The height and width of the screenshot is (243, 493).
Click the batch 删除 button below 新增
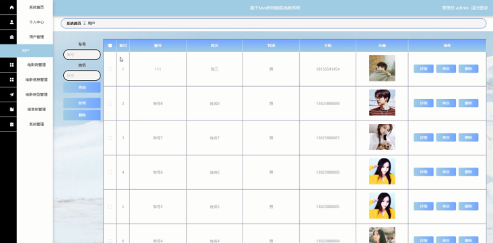(82, 115)
